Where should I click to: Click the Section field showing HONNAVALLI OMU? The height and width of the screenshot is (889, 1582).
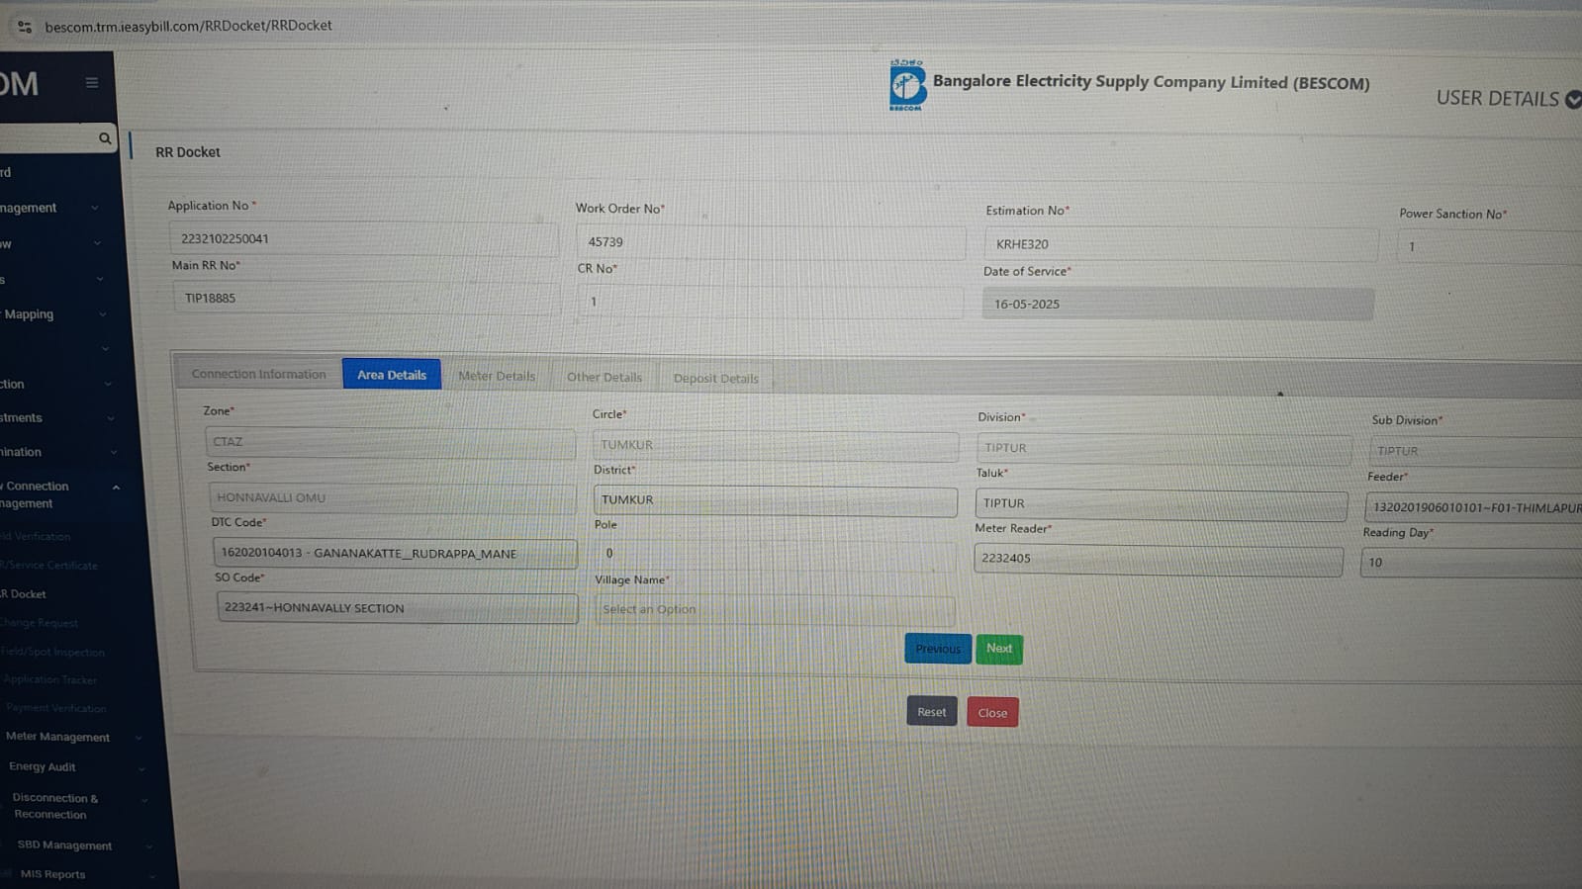coord(393,497)
